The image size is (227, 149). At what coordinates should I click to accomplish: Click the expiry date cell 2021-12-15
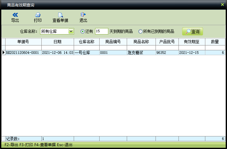192,53
